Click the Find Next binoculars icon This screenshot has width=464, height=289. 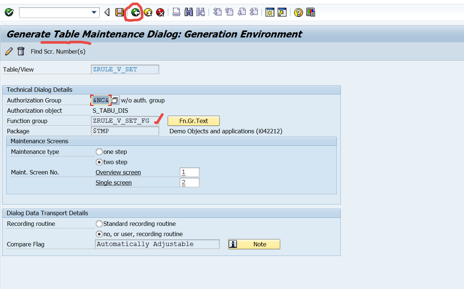tap(200, 12)
